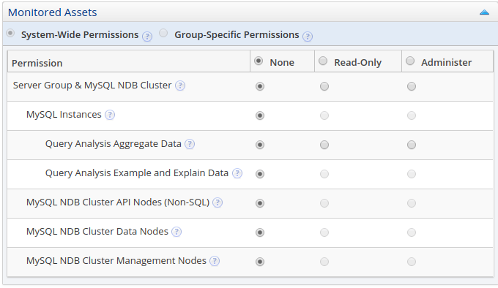The height and width of the screenshot is (288, 498).
Task: Set all permissions to Administer via header radio
Action: tap(410, 61)
